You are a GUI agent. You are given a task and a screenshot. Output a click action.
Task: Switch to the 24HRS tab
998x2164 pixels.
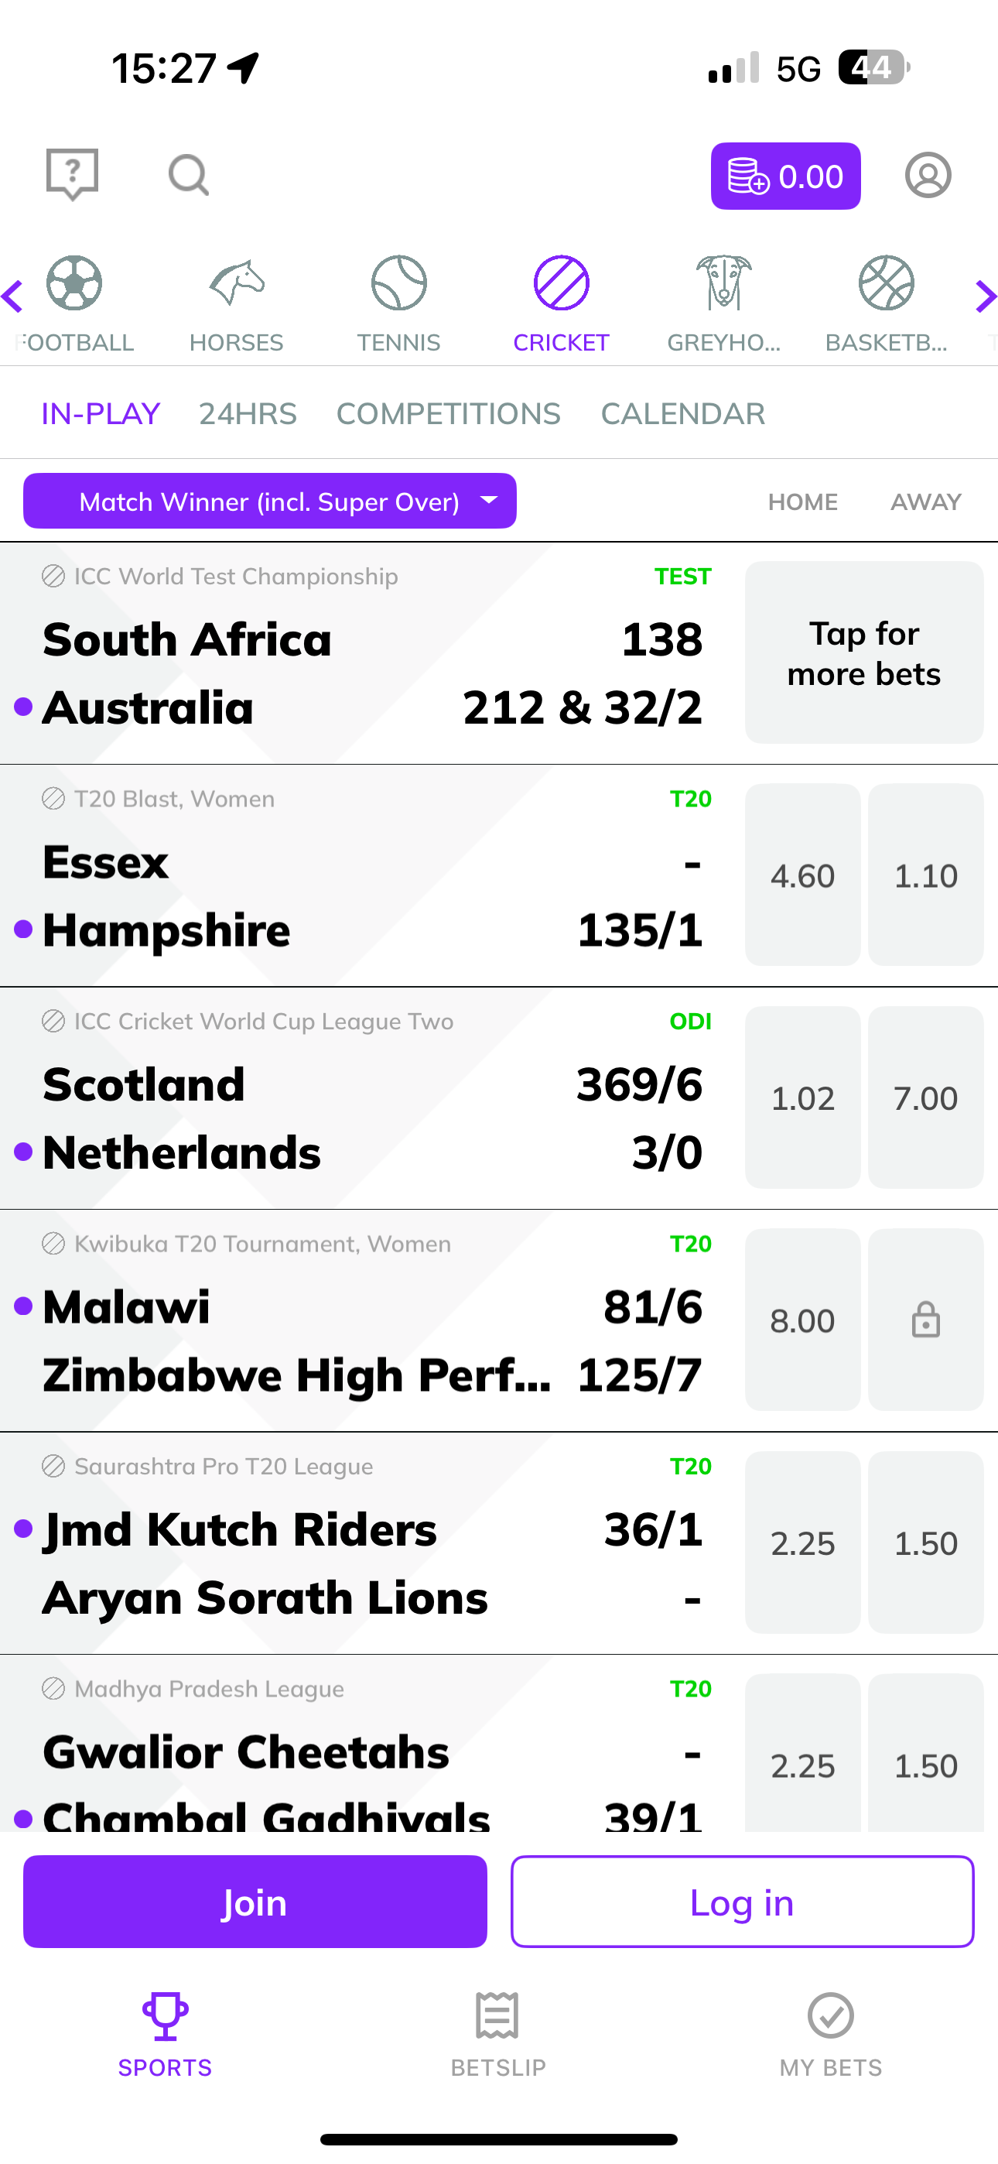[248, 413]
